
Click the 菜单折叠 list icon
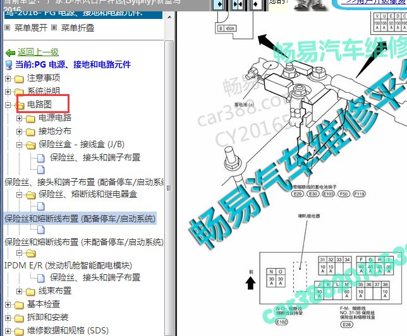54,28
